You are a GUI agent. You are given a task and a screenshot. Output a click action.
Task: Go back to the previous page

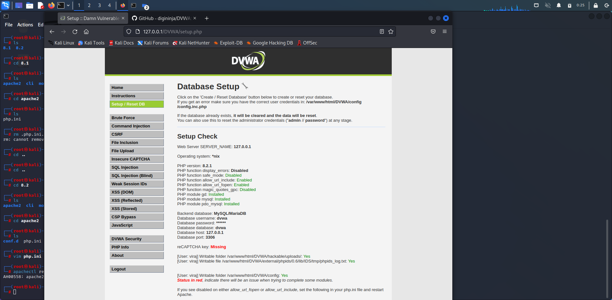52,31
